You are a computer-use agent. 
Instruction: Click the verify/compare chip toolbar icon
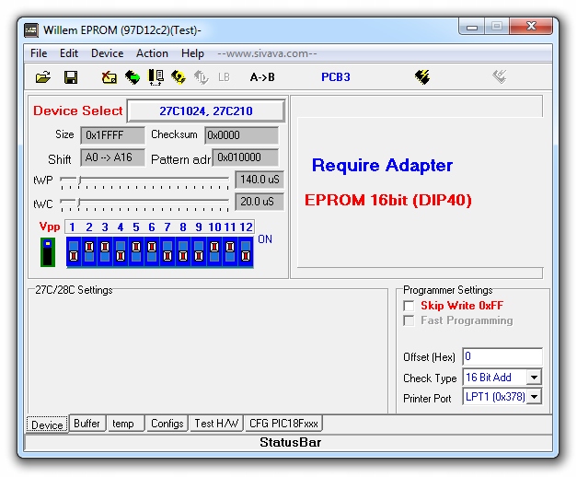pyautogui.click(x=156, y=77)
